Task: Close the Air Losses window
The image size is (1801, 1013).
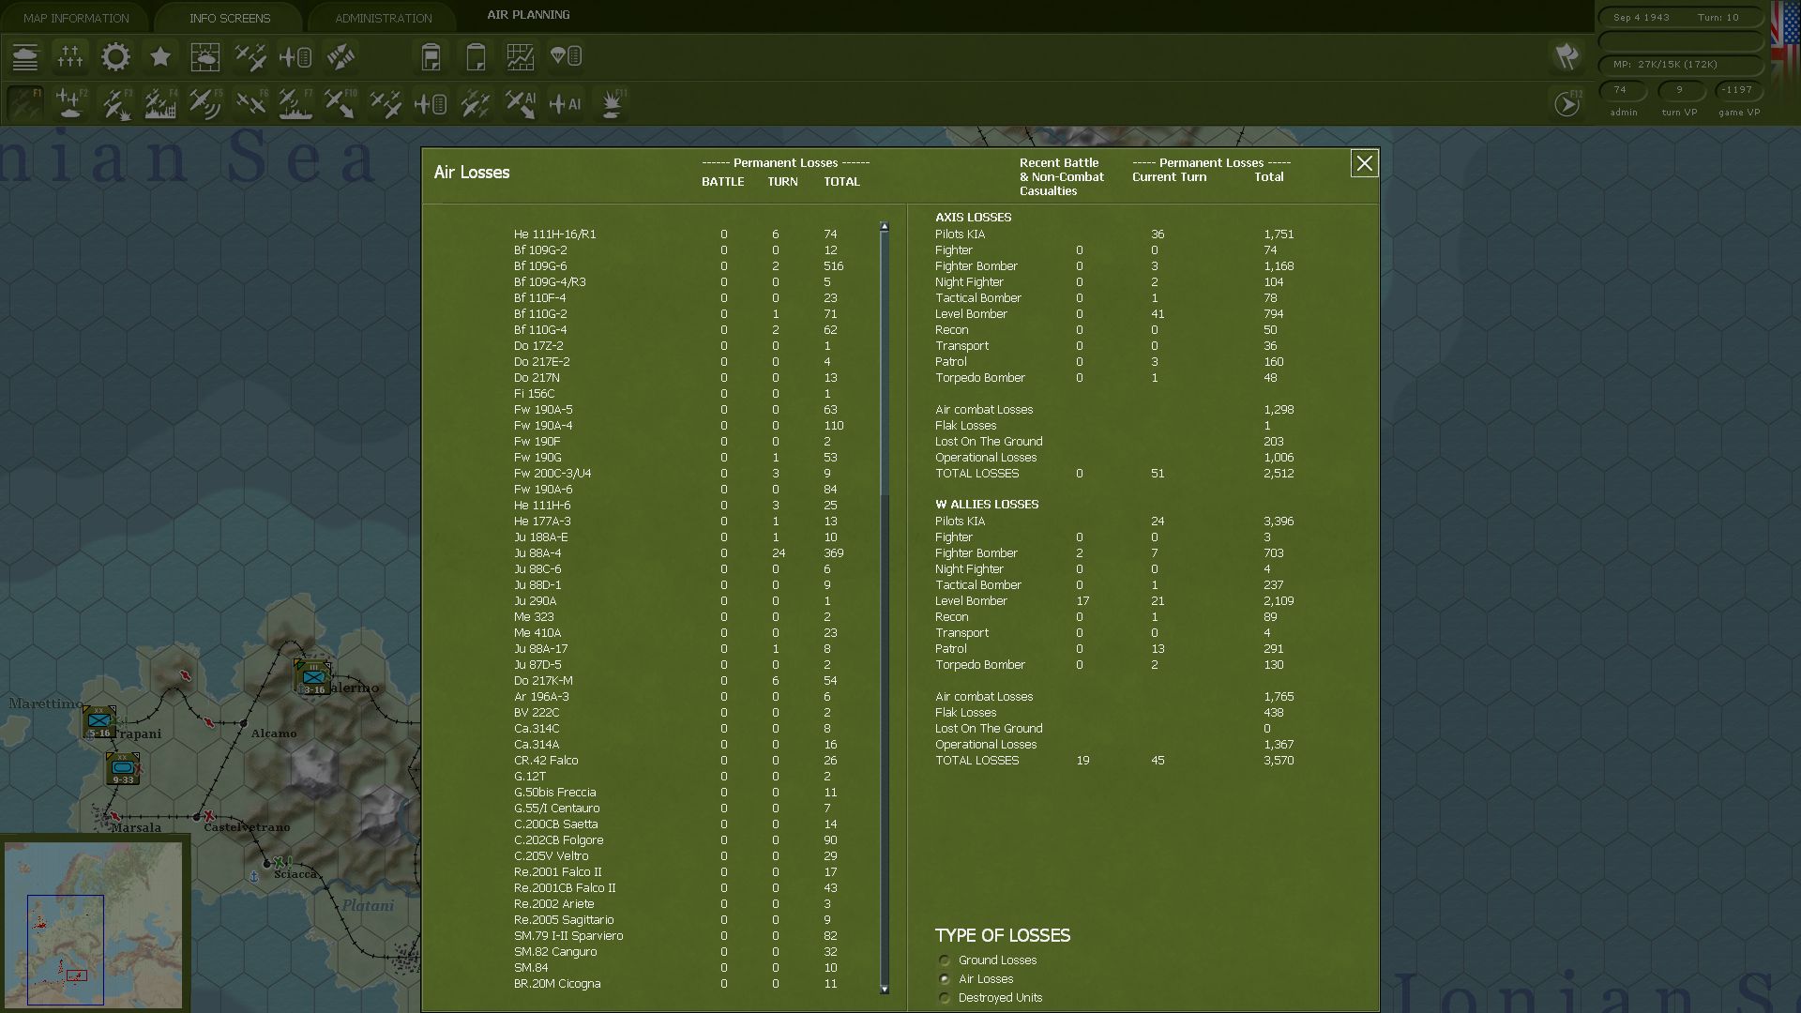Action: coord(1364,163)
